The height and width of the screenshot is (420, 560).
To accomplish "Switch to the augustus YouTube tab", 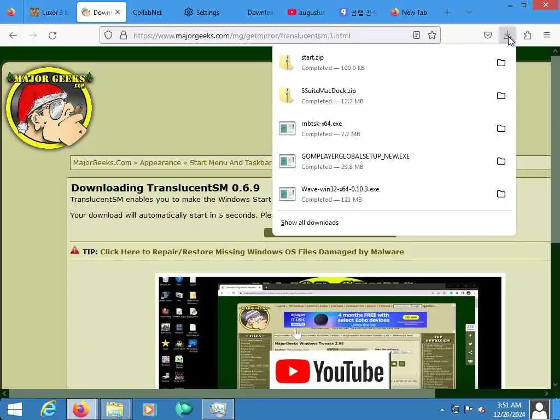I will (x=306, y=13).
